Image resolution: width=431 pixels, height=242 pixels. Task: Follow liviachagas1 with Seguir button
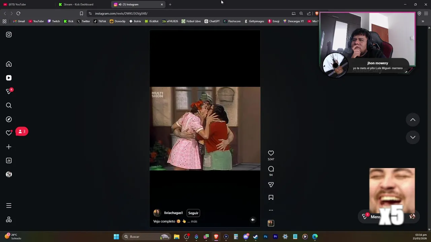193,213
